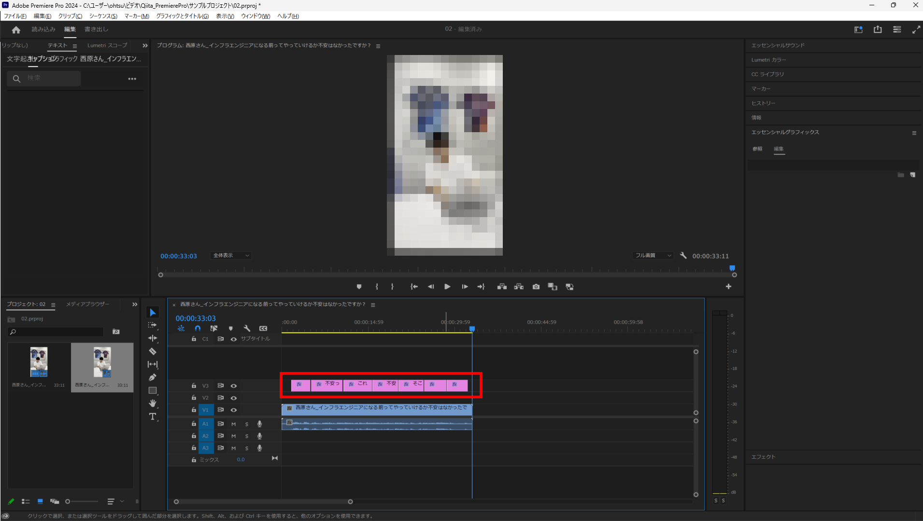Toggle timeline snap magnet
Viewport: 923px width, 521px height.
[x=198, y=329]
